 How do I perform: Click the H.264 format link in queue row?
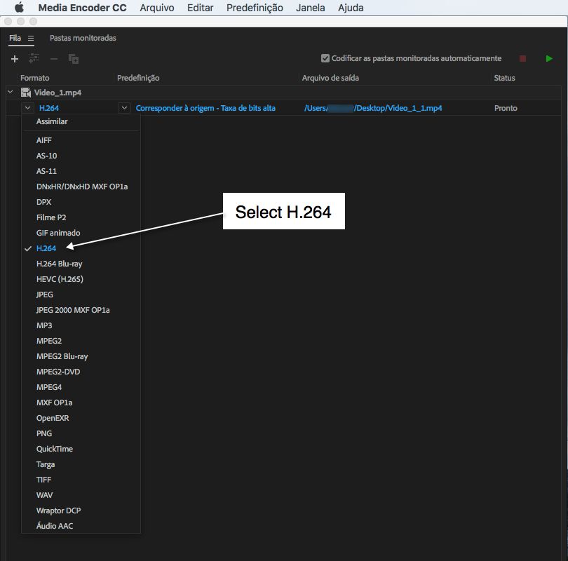click(x=49, y=108)
